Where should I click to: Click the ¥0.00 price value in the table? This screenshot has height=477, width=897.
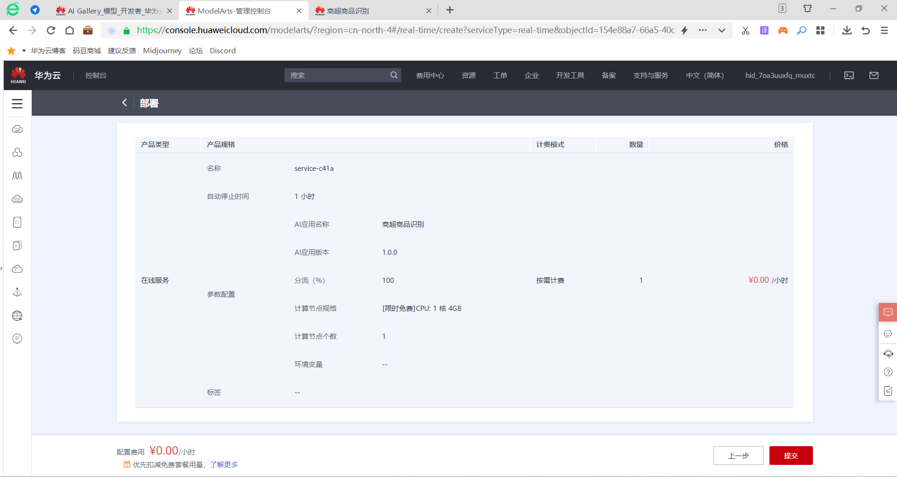(x=759, y=280)
